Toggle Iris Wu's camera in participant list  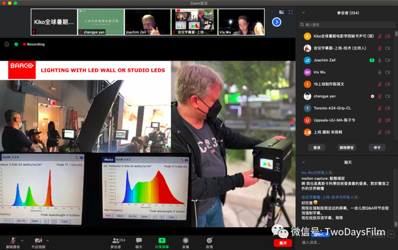tap(389, 72)
